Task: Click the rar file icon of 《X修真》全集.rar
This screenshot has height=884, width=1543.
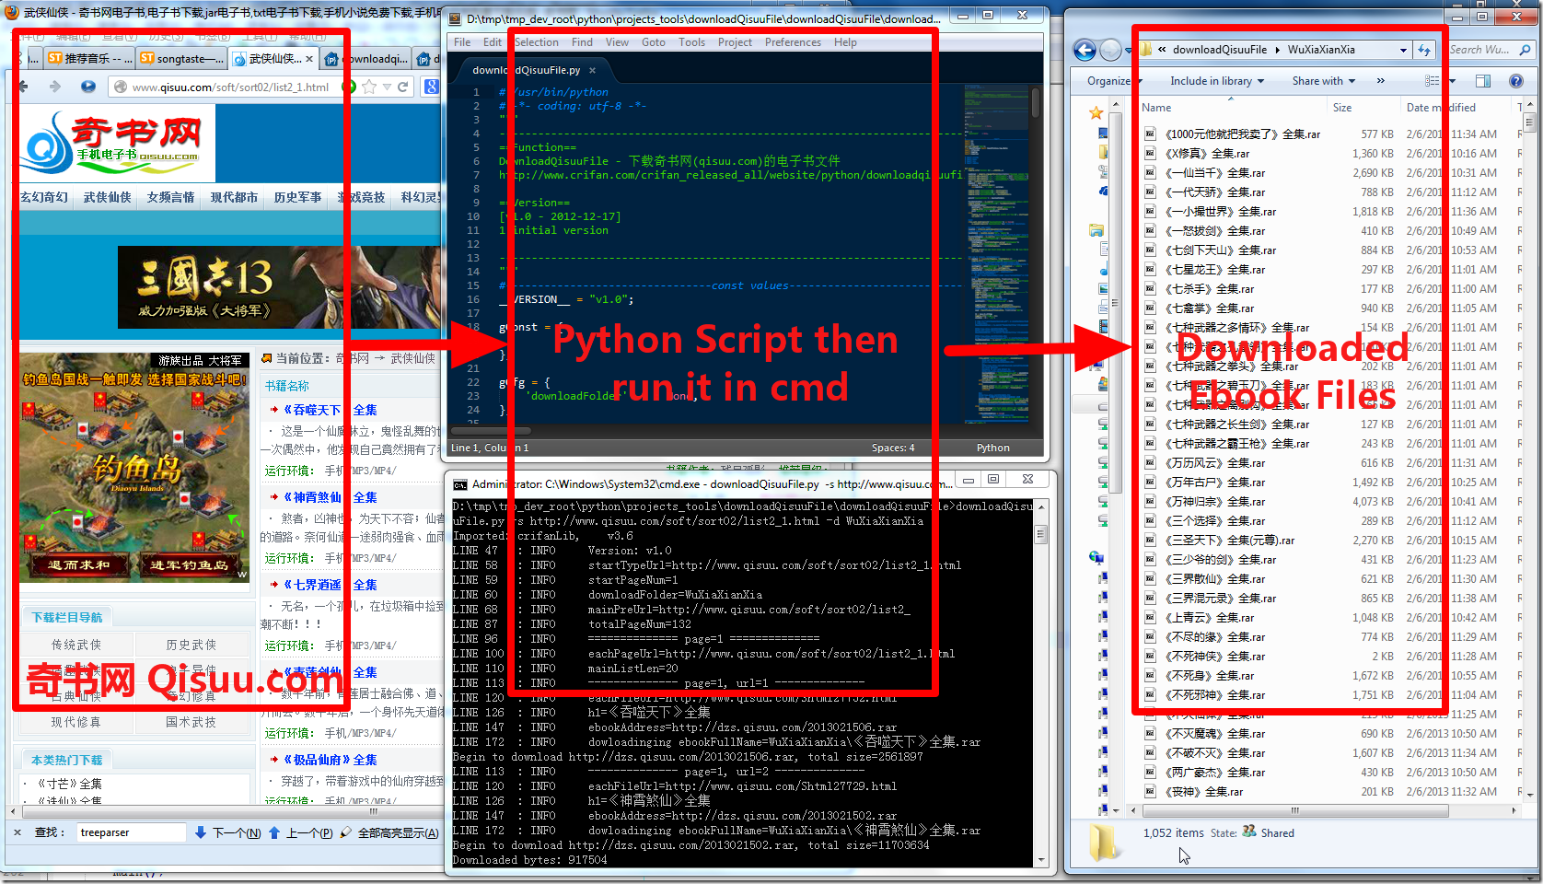Action: pos(1150,154)
